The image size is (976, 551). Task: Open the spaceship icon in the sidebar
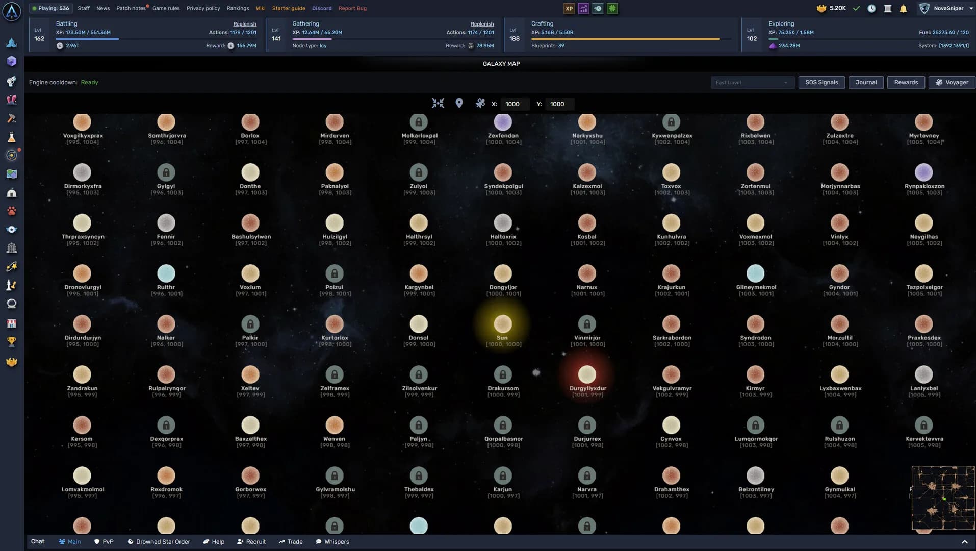11,43
